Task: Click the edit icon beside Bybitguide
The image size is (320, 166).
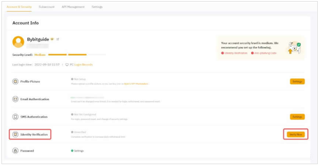Action: point(58,39)
